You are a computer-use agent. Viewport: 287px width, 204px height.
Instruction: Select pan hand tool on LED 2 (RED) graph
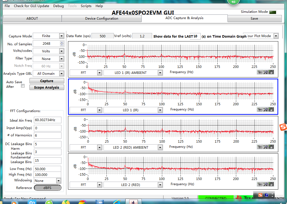pyautogui.click(x=271, y=184)
